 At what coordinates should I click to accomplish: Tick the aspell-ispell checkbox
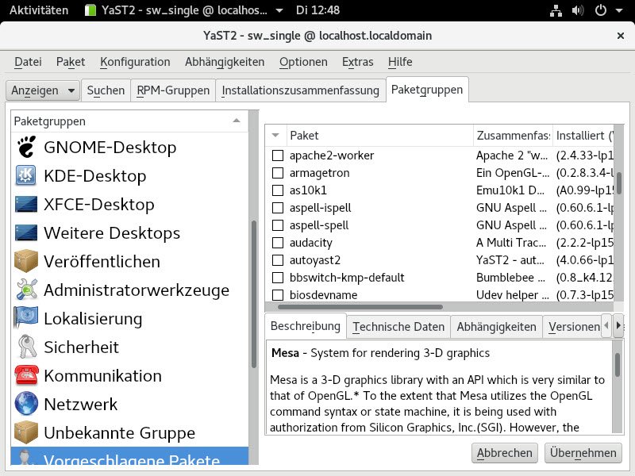277,208
